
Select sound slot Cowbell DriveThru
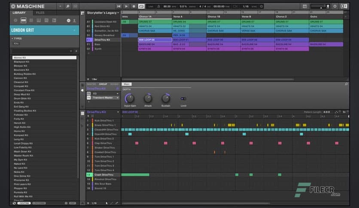(x=103, y=152)
